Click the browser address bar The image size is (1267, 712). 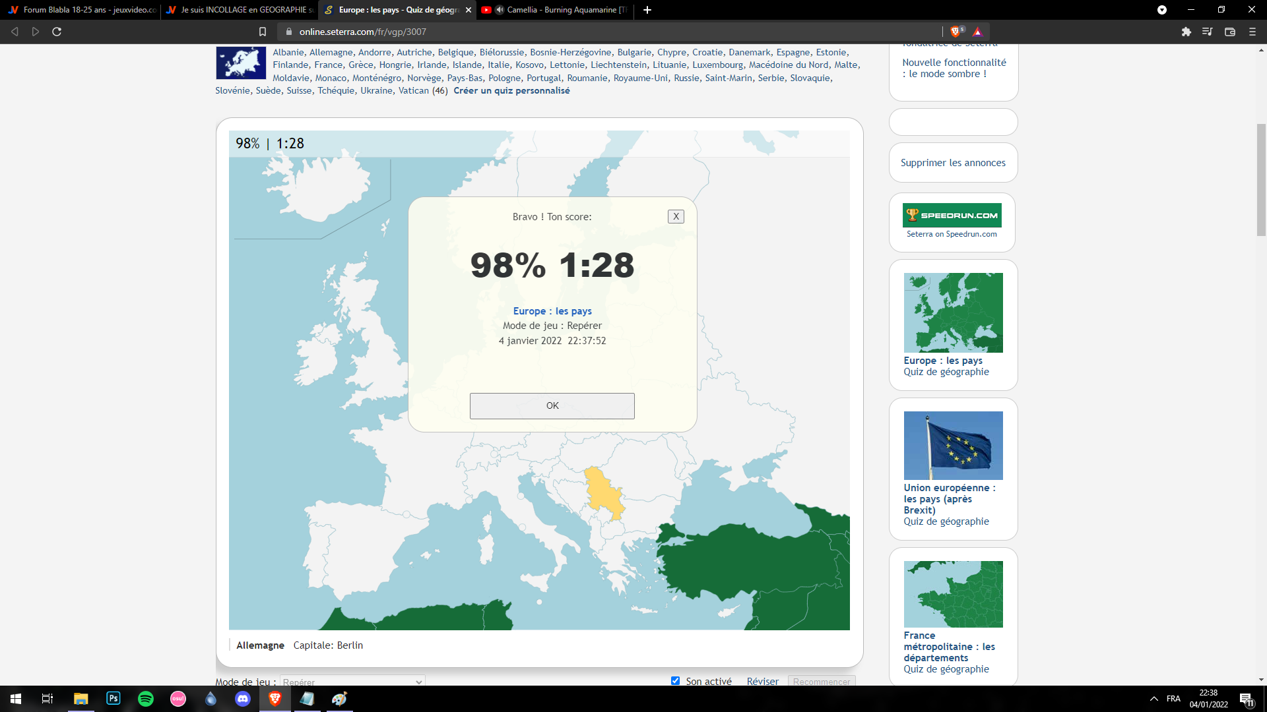click(607, 32)
